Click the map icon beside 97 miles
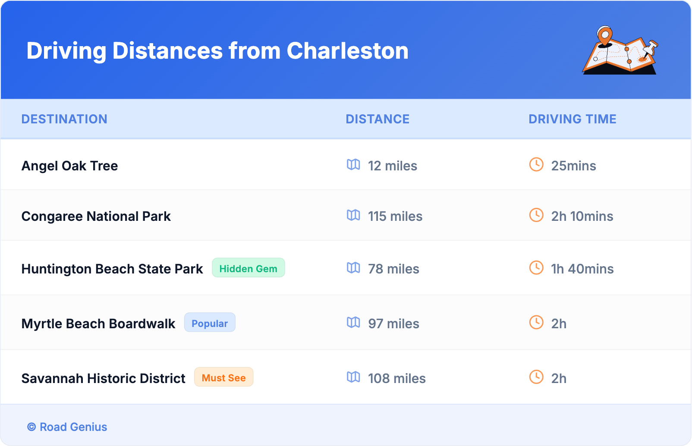The width and height of the screenshot is (692, 446). click(x=353, y=323)
